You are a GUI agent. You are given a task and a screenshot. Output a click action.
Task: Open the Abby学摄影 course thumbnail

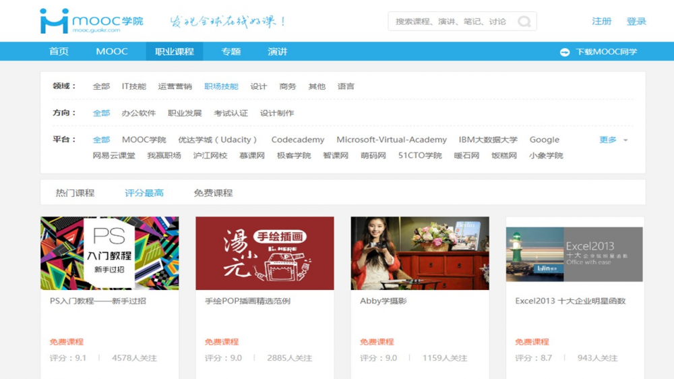[x=419, y=253]
